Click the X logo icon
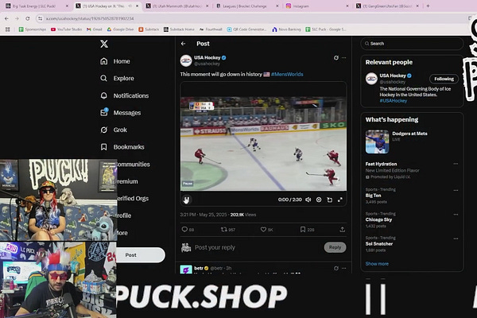 click(x=104, y=44)
